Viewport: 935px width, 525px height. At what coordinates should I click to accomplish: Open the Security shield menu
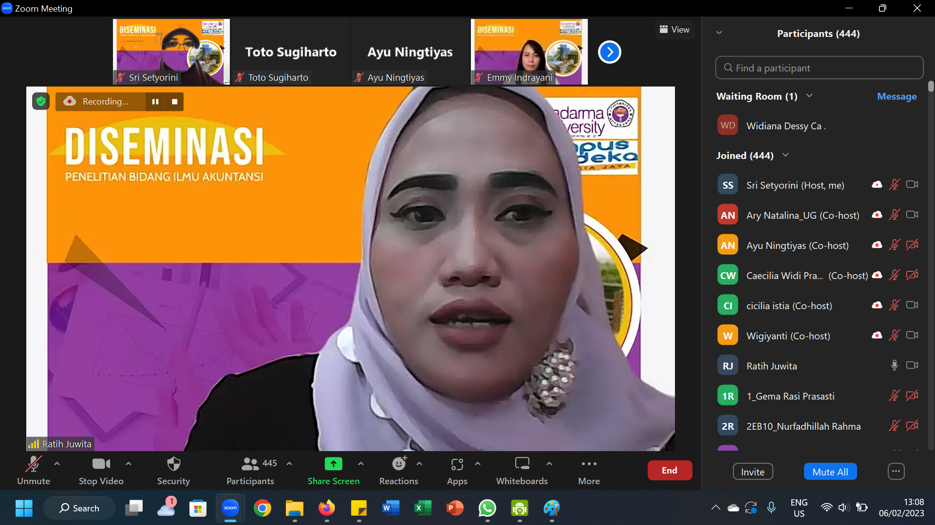173,464
